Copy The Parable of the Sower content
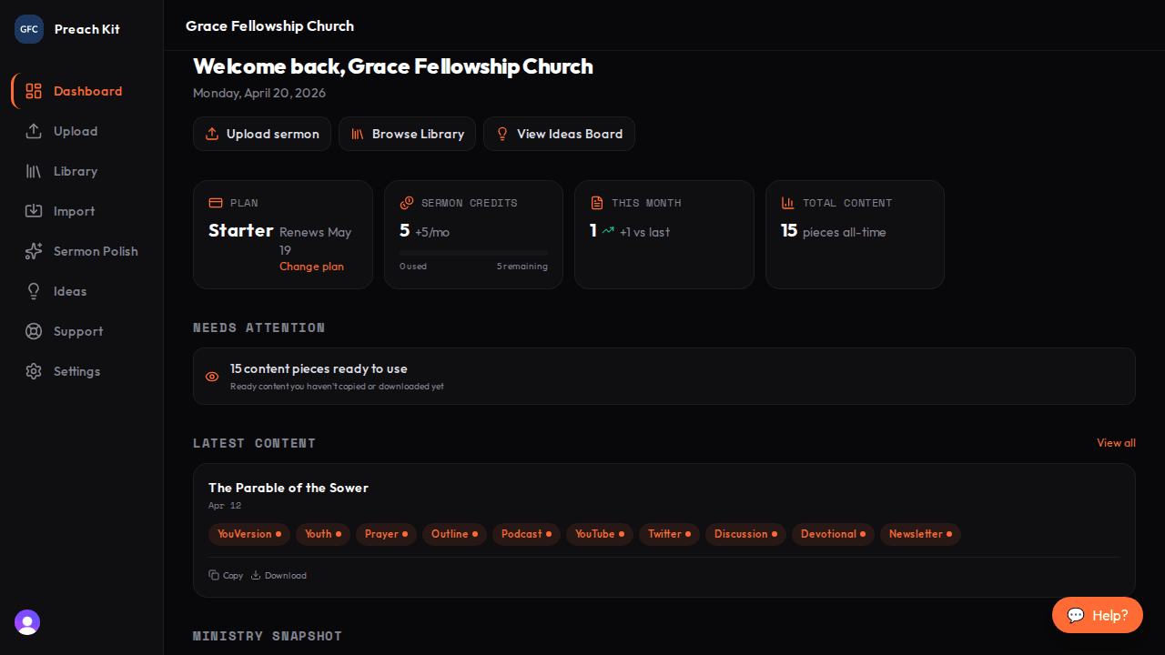Screen dimensions: 1165x655 pyautogui.click(x=226, y=575)
